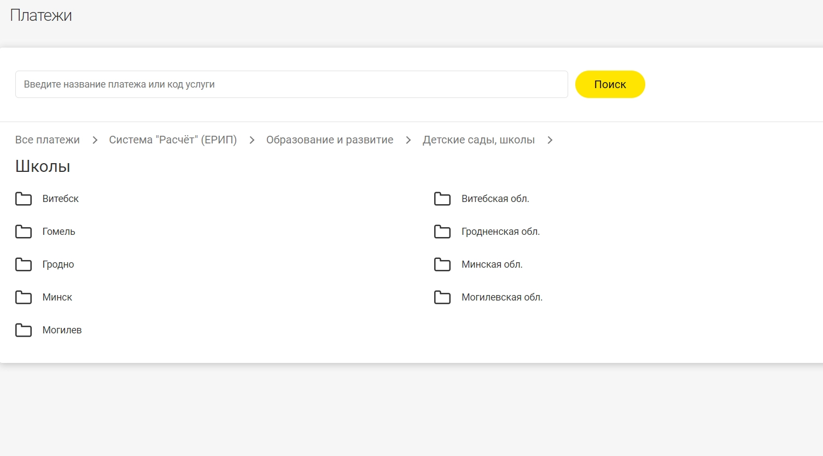Open the Гомель schools list
The image size is (823, 456).
click(x=59, y=232)
